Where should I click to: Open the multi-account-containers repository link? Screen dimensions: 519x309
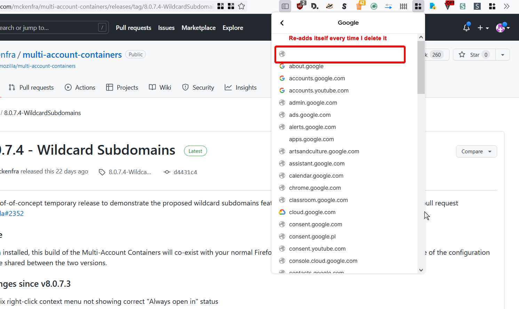point(72,55)
